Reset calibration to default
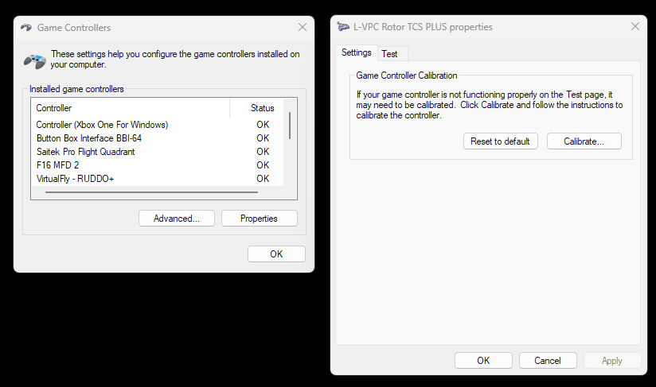The image size is (656, 387). coord(501,141)
